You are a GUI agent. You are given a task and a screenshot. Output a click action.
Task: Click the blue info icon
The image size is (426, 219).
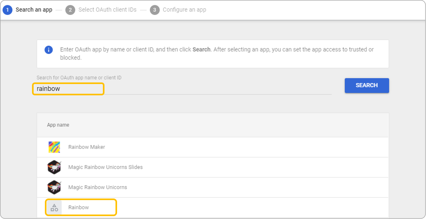pos(49,50)
